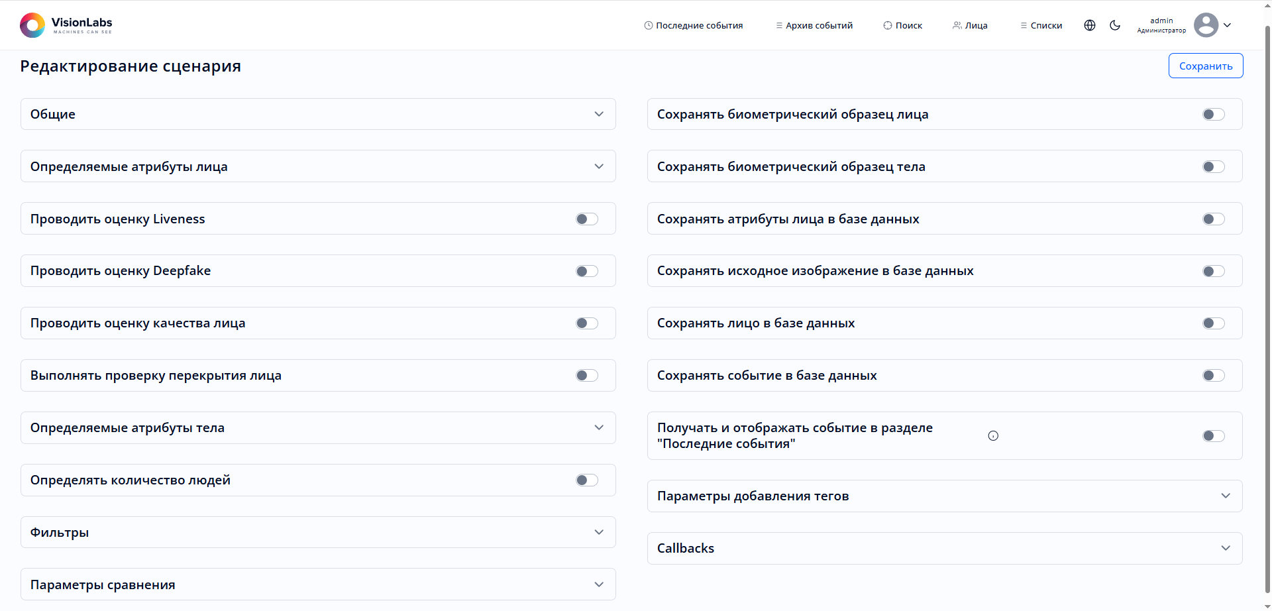Toggle "Сохранять событие в базе данных"
The width and height of the screenshot is (1272, 611).
pyautogui.click(x=1213, y=376)
